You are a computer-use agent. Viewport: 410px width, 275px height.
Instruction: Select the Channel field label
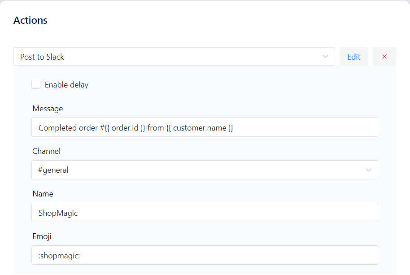coord(46,151)
